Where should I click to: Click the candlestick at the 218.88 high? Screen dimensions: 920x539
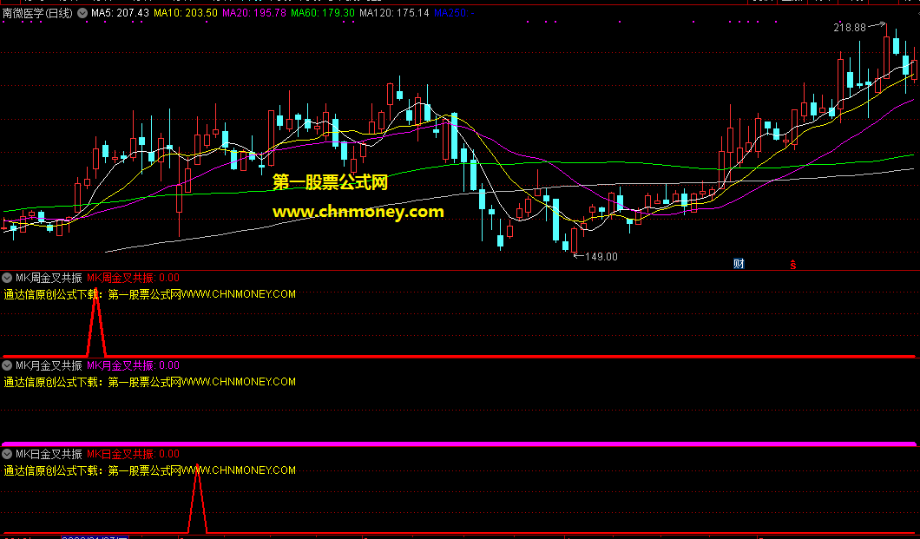pos(886,56)
